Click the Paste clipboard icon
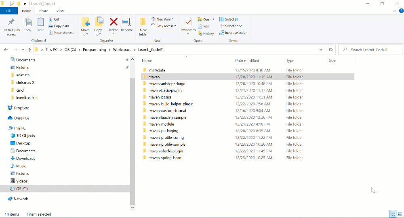Image resolution: width=404 pixels, height=218 pixels. (40, 23)
